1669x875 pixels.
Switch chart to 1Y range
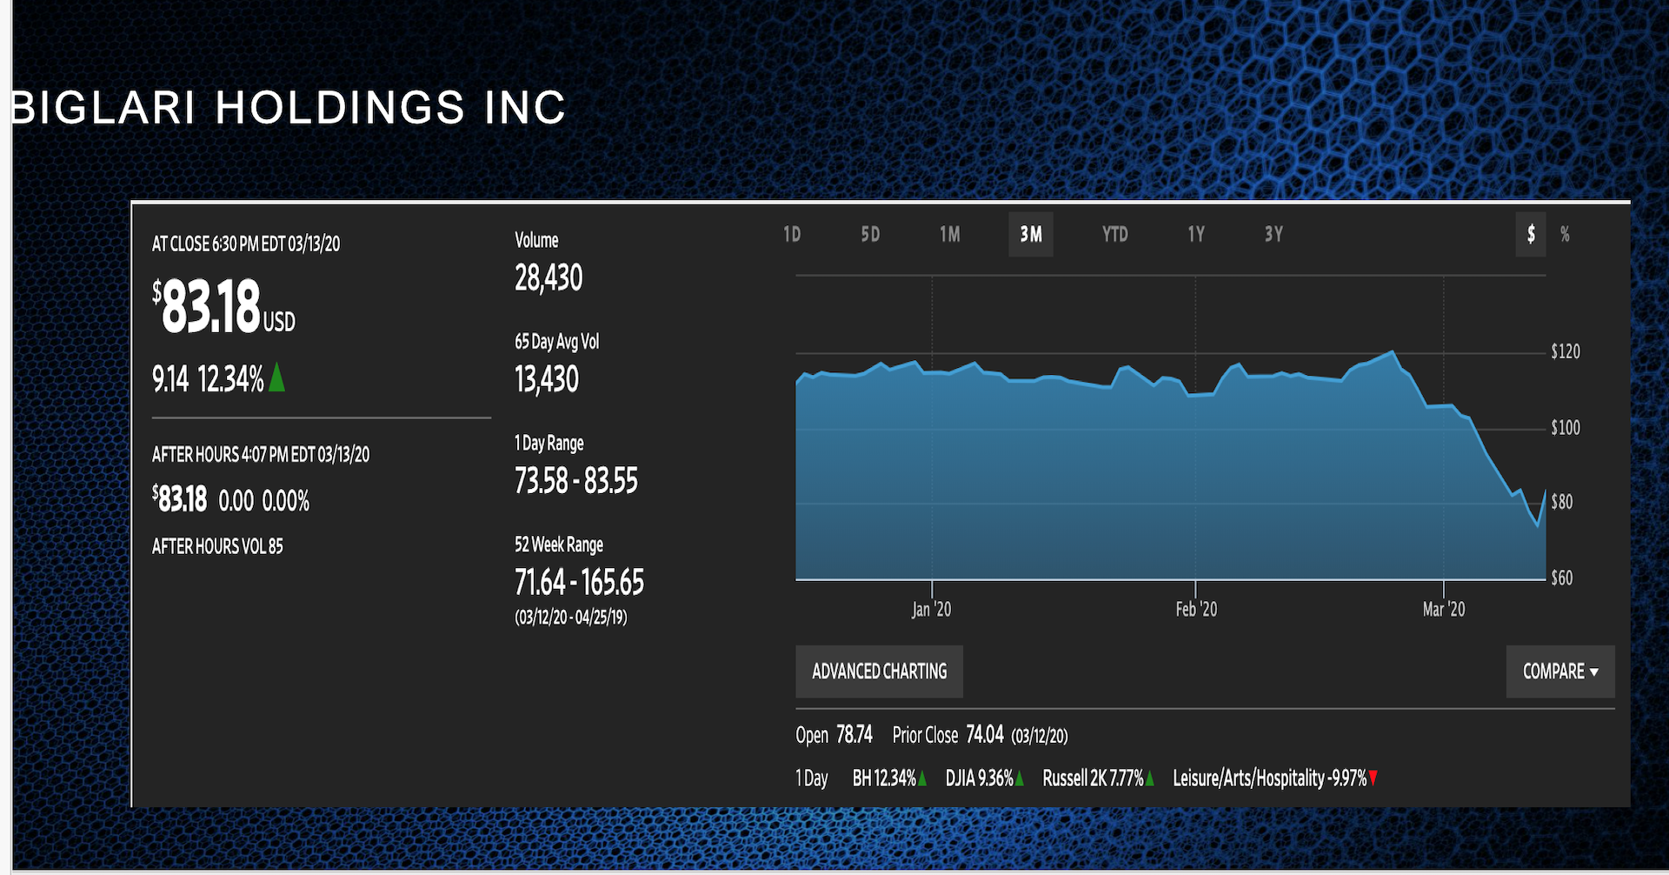[x=1196, y=234]
